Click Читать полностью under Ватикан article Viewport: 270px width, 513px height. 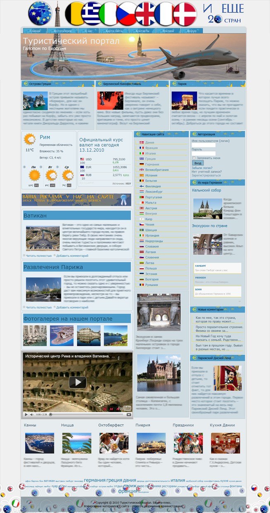point(39,256)
